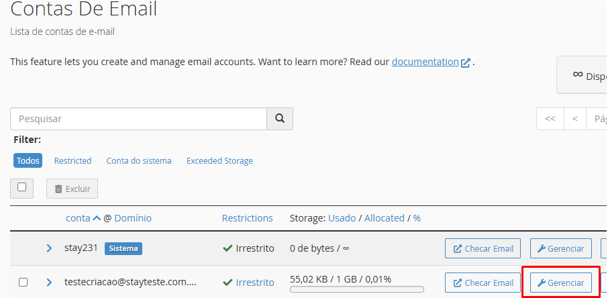Select the testecriacao account checkbox

click(x=23, y=283)
